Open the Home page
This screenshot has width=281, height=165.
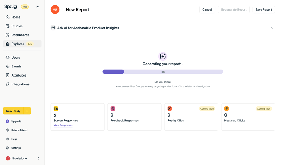tap(22, 17)
